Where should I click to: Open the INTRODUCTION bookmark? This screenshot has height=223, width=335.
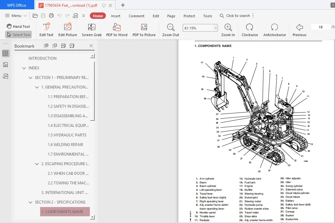click(42, 58)
